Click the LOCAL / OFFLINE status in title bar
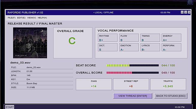This screenshot has height=109, width=196. (x=103, y=13)
